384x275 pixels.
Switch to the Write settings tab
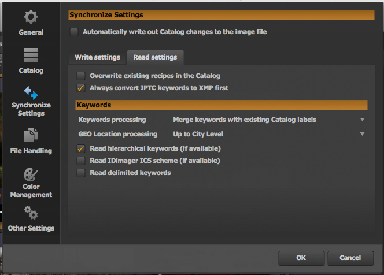click(x=98, y=57)
